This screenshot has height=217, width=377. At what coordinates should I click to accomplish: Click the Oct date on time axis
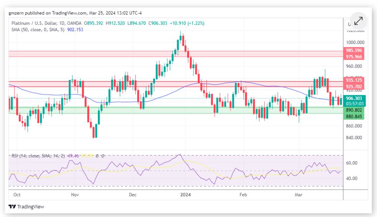16,194
